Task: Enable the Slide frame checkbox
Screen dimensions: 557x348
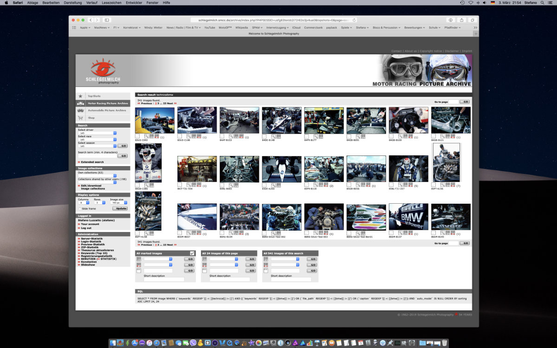Action: point(80,208)
